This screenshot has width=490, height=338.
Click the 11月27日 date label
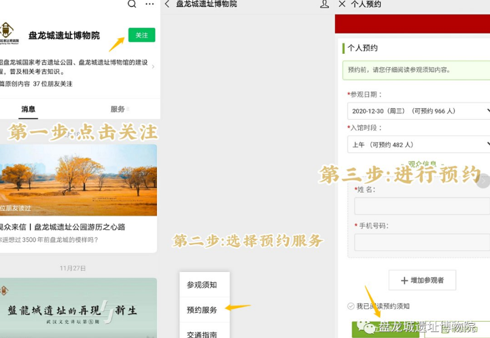[73, 268]
